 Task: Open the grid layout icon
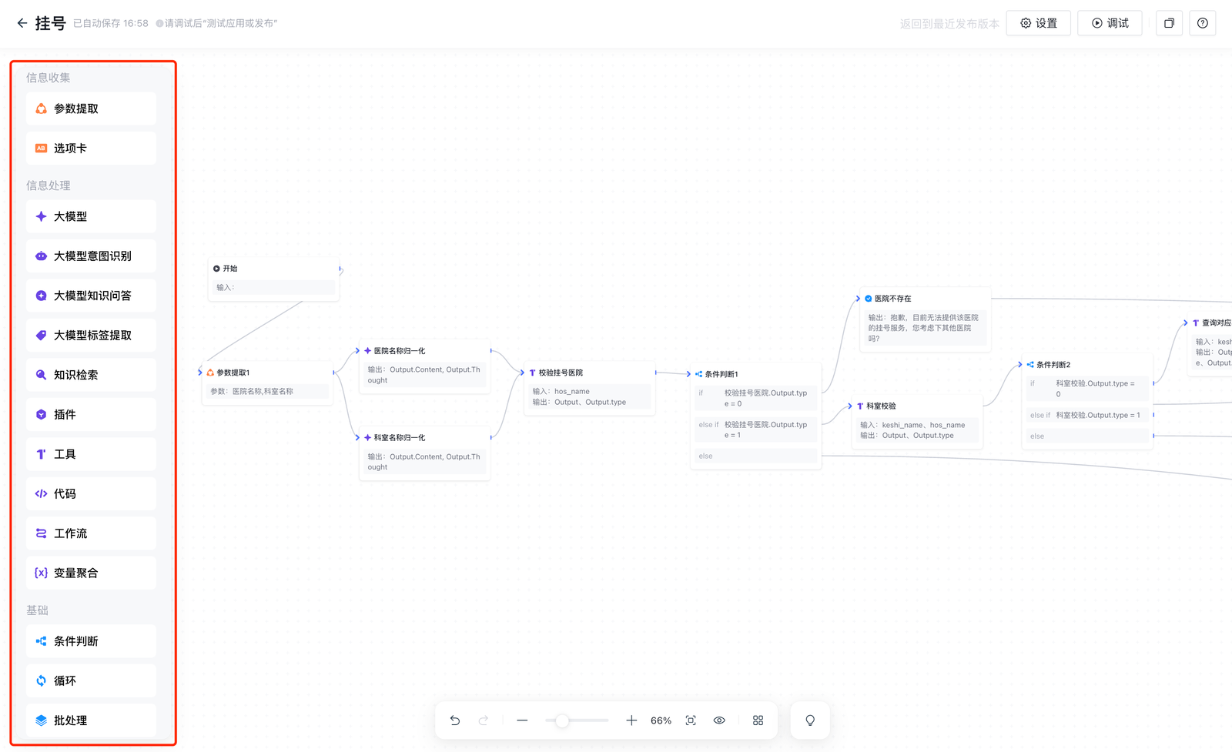tap(758, 720)
